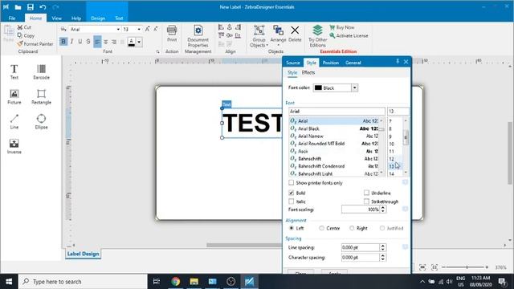This screenshot has width=514, height=289.
Task: Switch to Design ribbon tab
Action: (x=98, y=18)
